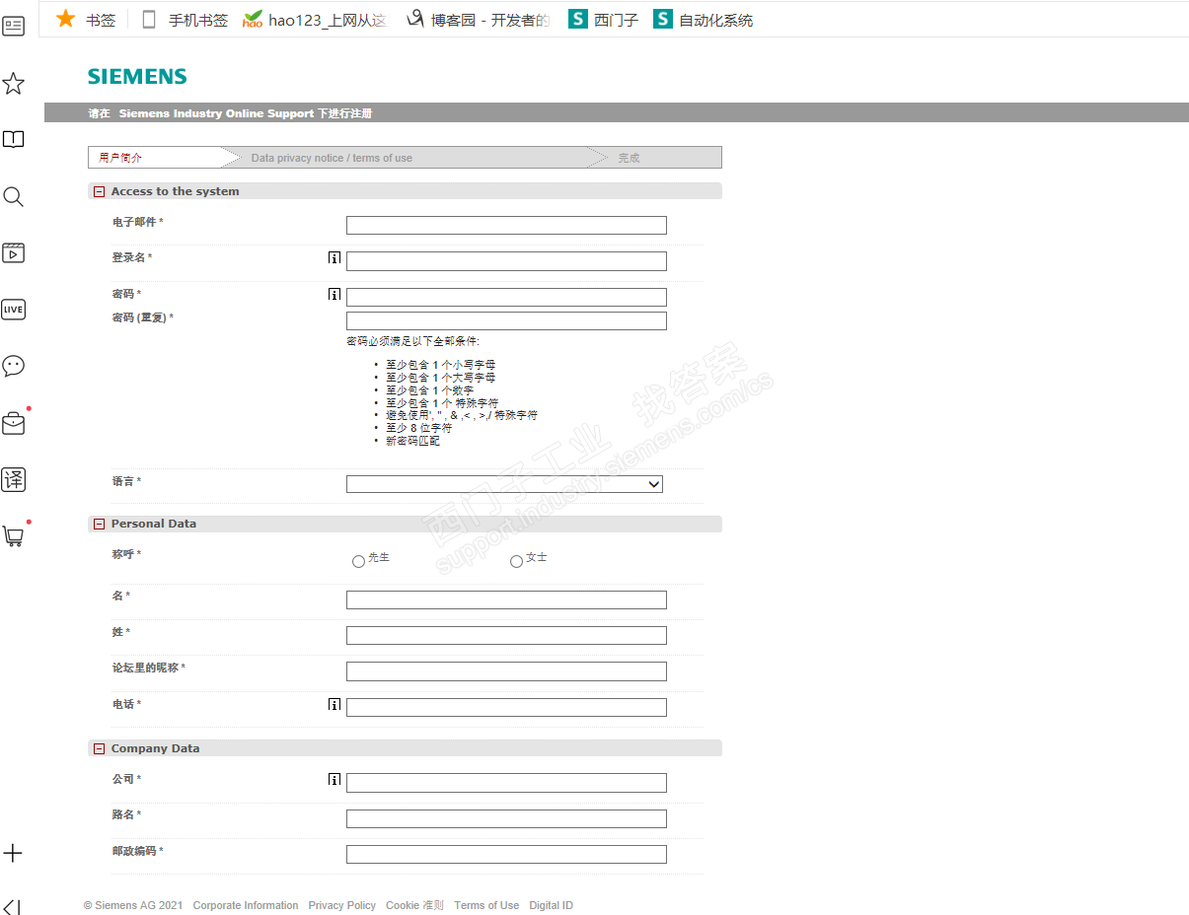Click the 电子邮件 input field

(x=506, y=226)
